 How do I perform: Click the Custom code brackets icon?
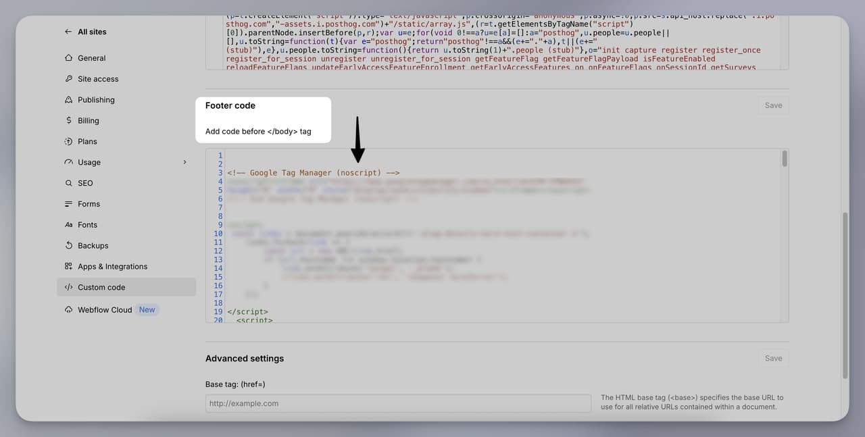pos(68,287)
